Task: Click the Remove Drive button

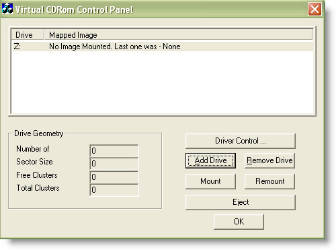Action: point(269,160)
